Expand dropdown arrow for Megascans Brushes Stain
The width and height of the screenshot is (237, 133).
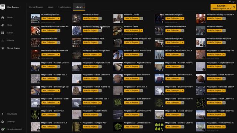[x=224, y=91]
